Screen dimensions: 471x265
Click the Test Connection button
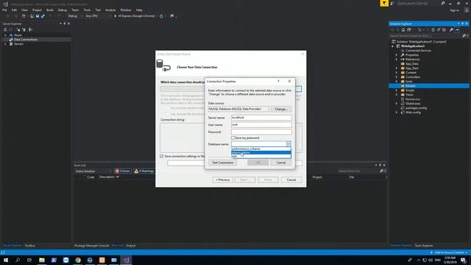coord(222,163)
